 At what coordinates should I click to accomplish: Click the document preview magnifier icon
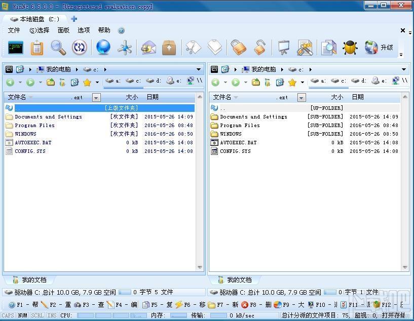pos(329,48)
